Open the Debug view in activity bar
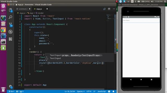This screenshot has width=167, height=93. [10, 32]
